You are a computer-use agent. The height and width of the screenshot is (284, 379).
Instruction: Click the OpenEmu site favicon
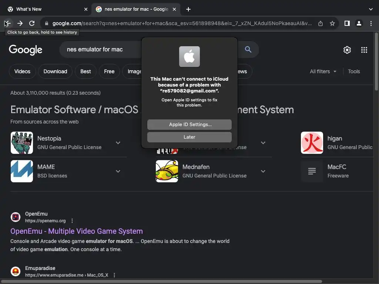(x=16, y=217)
